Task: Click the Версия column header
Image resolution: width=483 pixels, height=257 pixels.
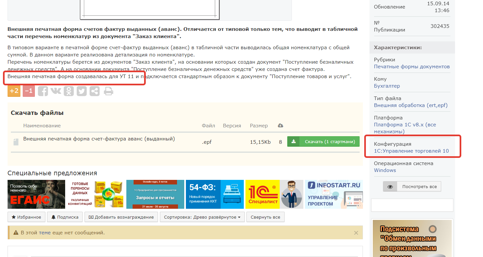Action: pos(232,126)
